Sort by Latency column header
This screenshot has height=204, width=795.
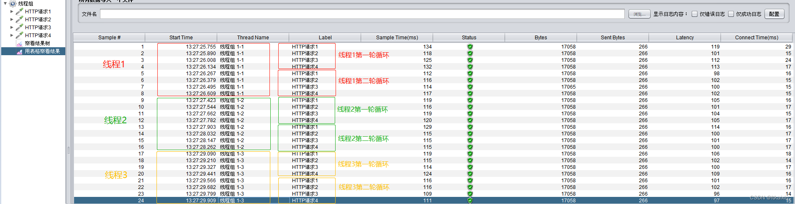685,38
